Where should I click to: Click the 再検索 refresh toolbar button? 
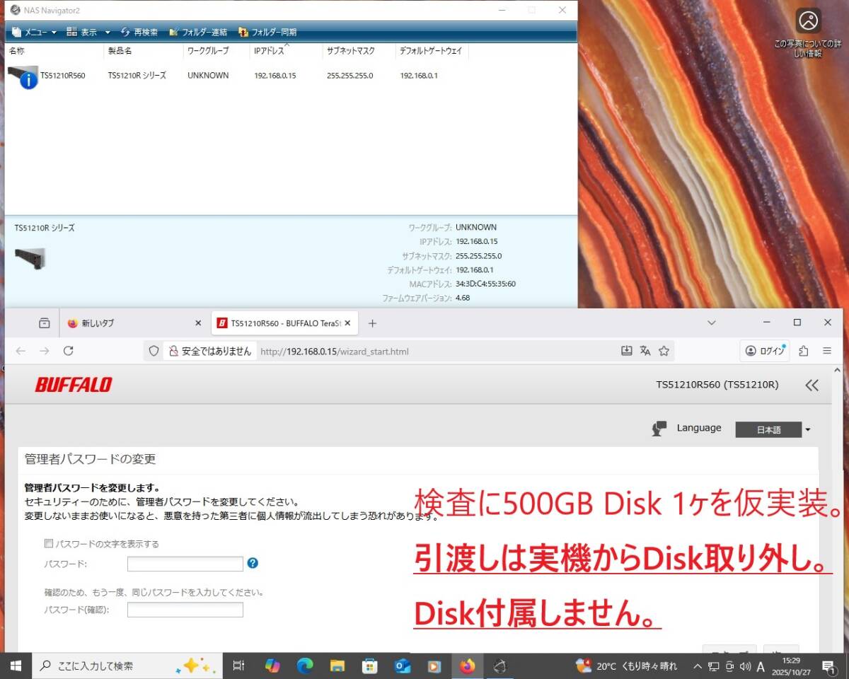[x=139, y=32]
